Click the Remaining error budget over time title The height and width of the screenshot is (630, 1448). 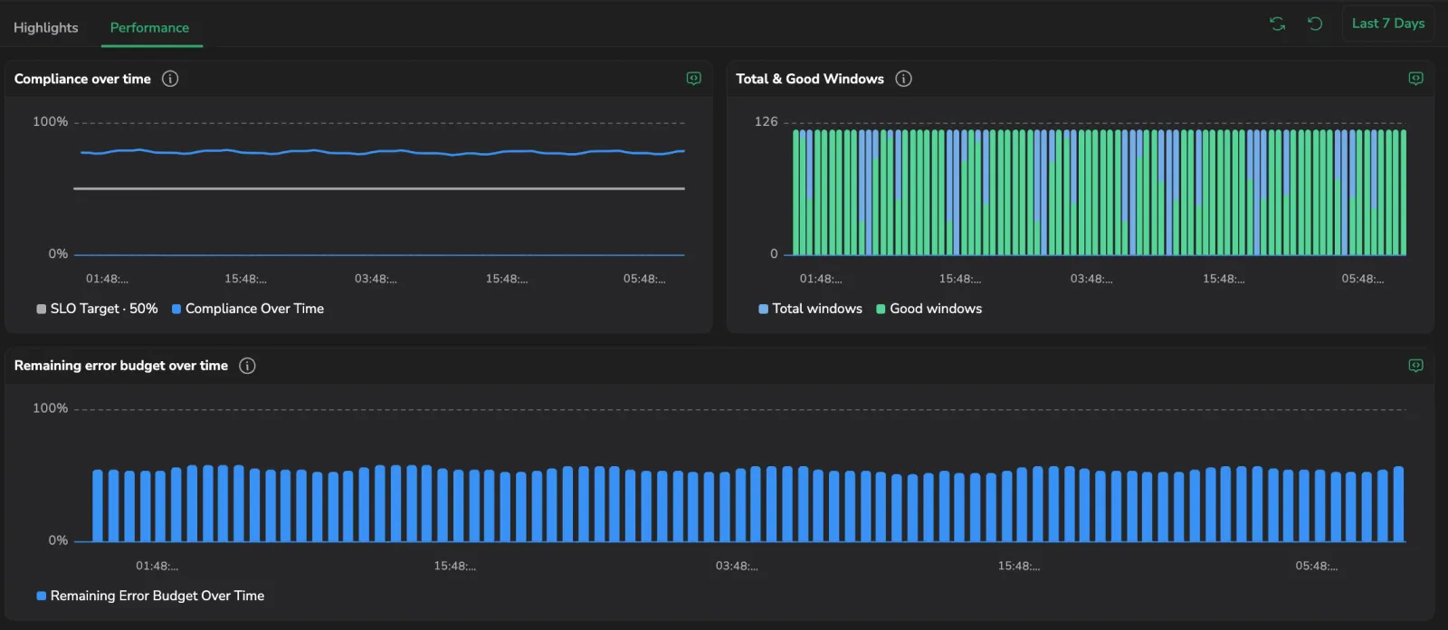tap(121, 366)
